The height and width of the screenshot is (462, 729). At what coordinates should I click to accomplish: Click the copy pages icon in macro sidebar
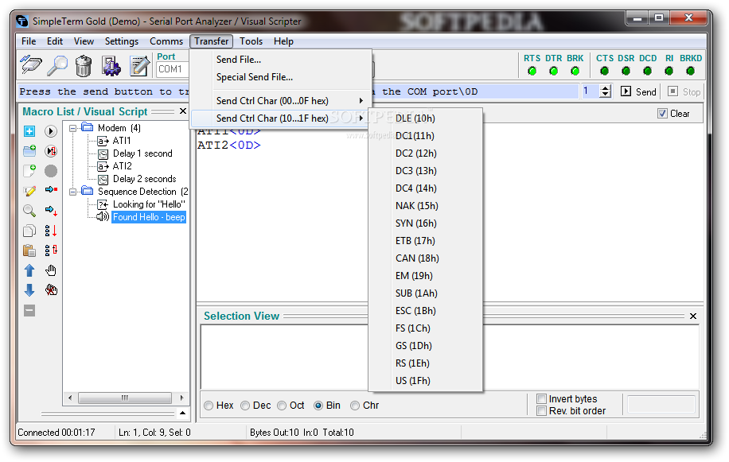(29, 231)
